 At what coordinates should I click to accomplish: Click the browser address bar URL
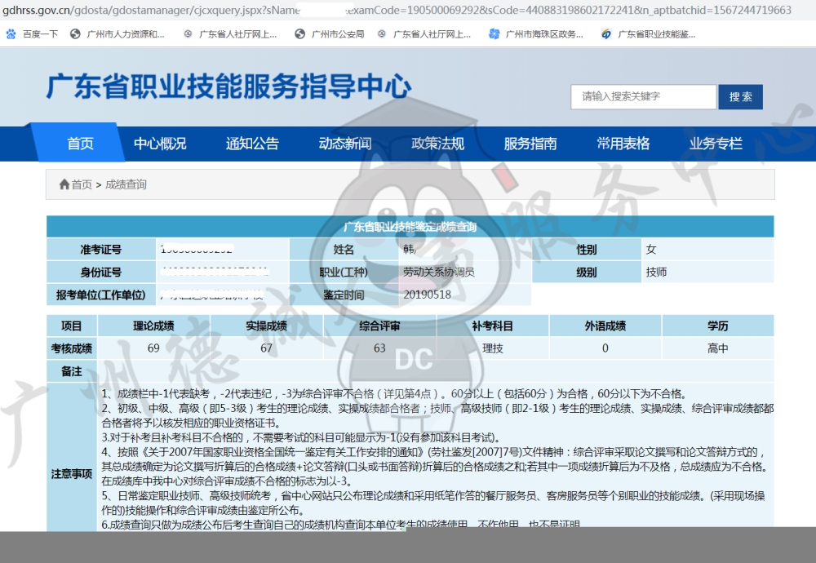(x=397, y=10)
